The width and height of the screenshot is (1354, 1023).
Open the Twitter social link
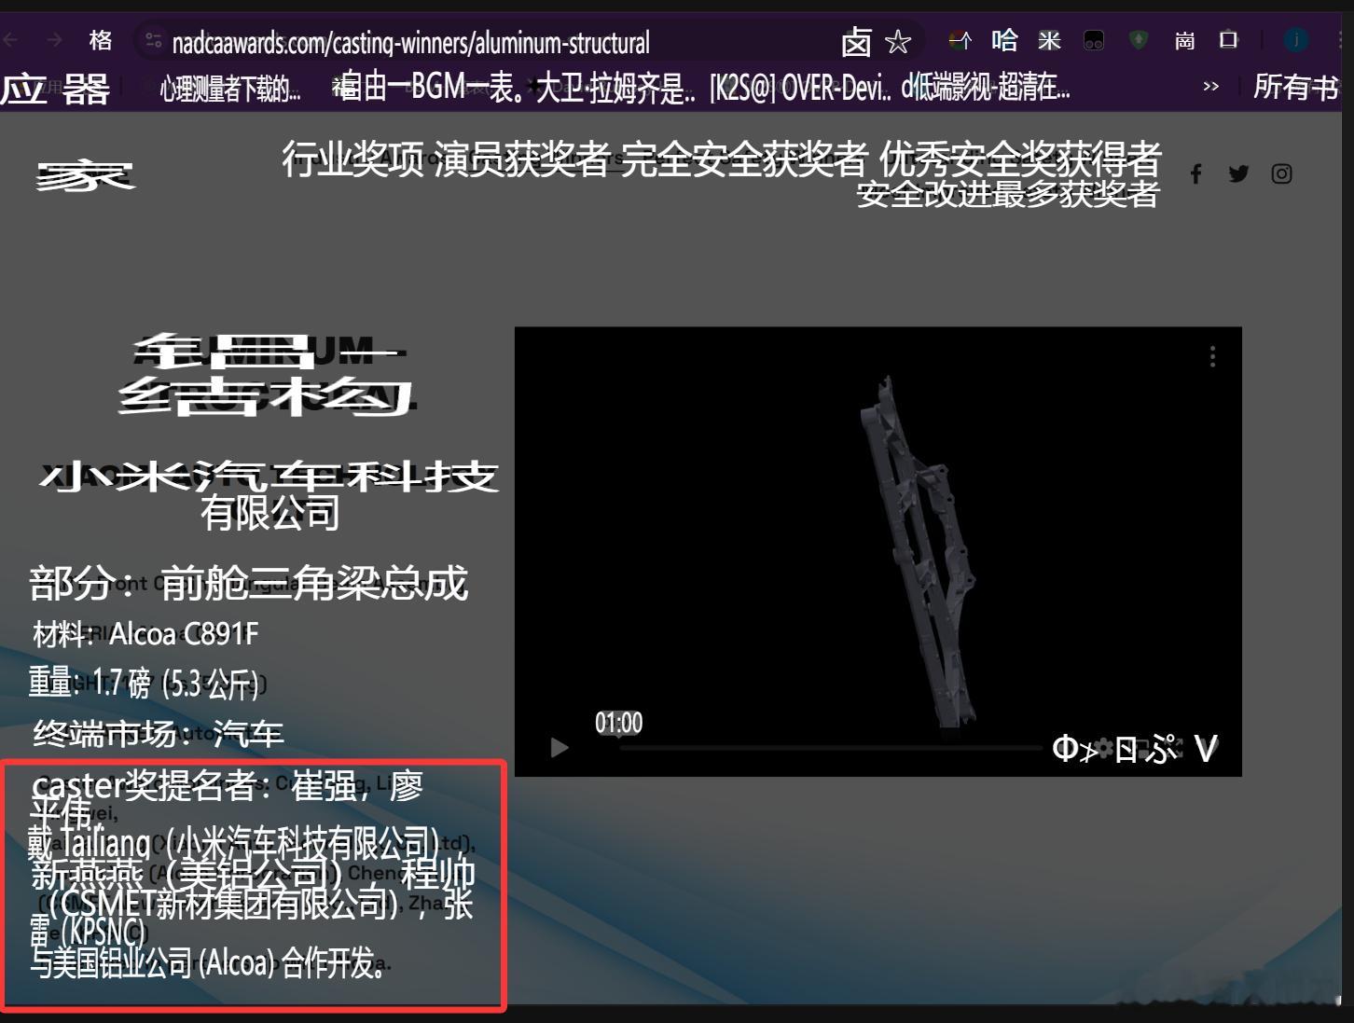point(1238,174)
